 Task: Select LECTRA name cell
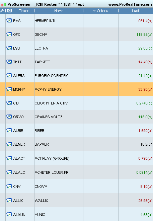pyautogui.click(x=59, y=48)
